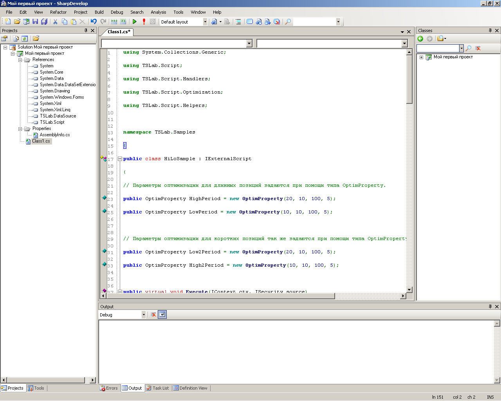Click the magnifier search icon in Classes panel
Viewport: 501px width, 401px height.
(x=469, y=48)
